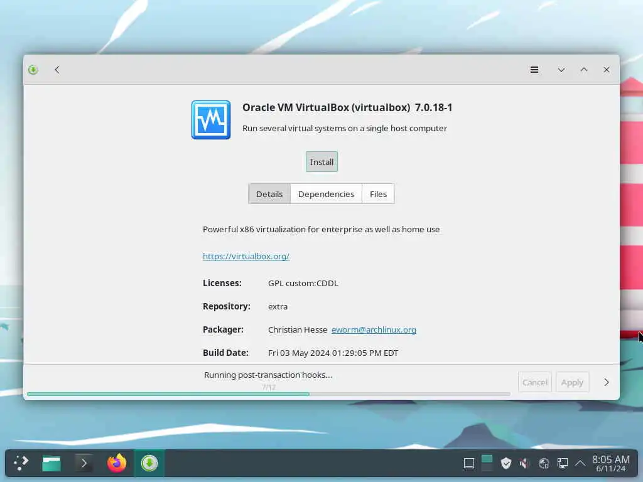Click the transaction progress bar

269,394
